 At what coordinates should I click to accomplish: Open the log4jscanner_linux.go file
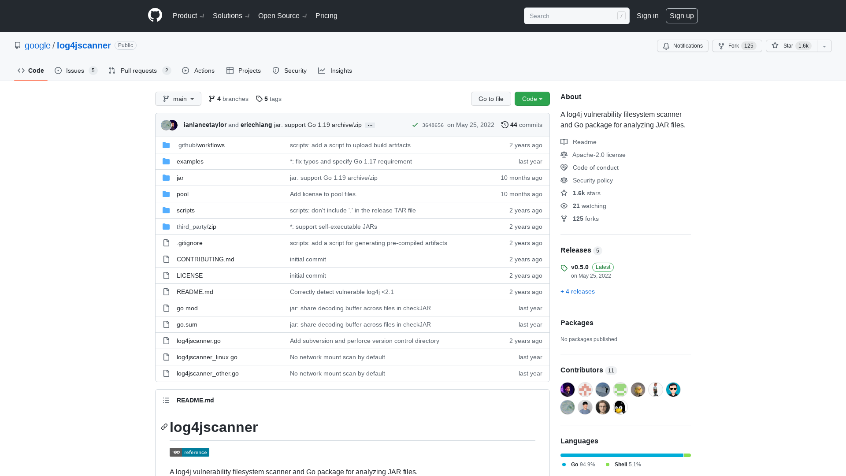coord(207,357)
